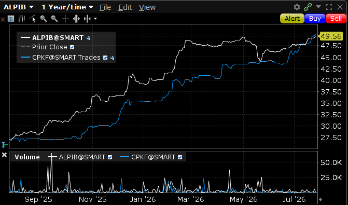Screen dimensions: 348x205
Task: Click the 47.50 price axis label
Action: [x=331, y=46]
